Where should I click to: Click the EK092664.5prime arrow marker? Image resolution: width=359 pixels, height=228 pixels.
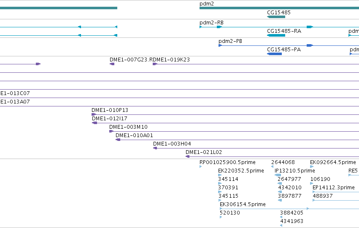[x=312, y=167]
